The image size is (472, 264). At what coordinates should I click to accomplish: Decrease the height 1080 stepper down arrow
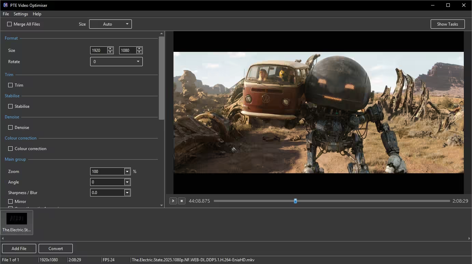pos(139,52)
